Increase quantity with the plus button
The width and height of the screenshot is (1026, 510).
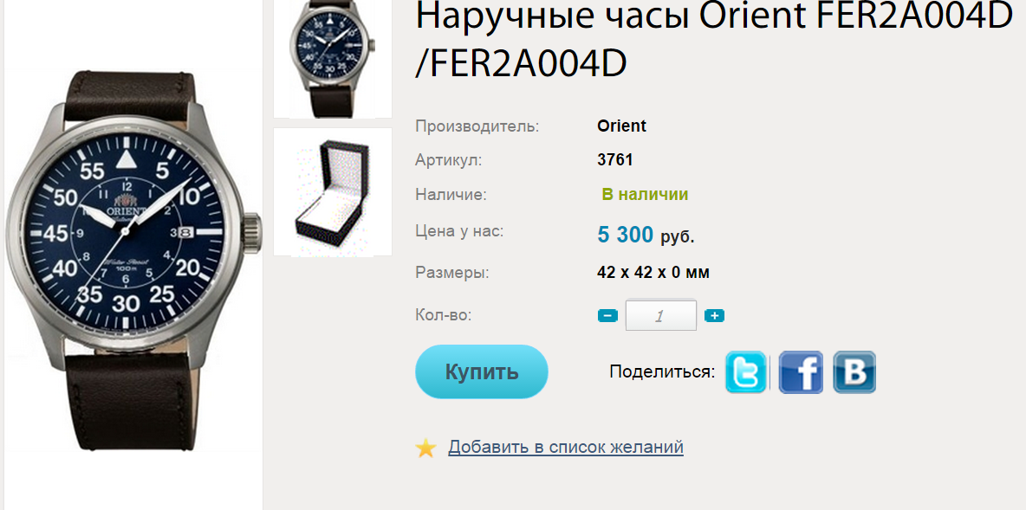click(x=714, y=316)
